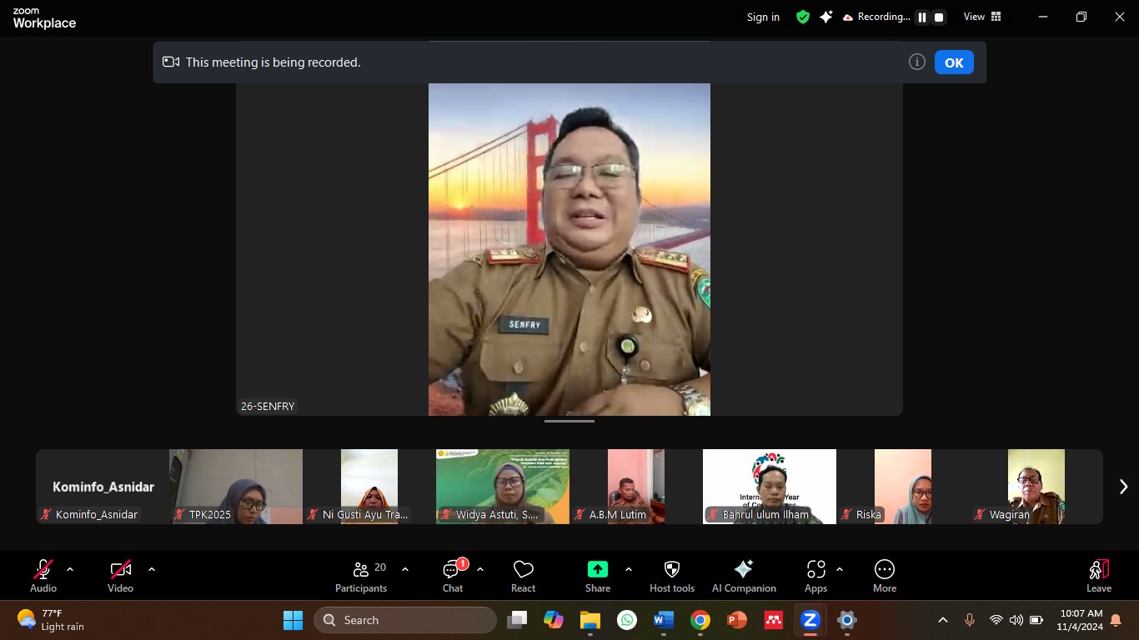Expand the Share options arrow
The width and height of the screenshot is (1139, 640).
coord(628,569)
